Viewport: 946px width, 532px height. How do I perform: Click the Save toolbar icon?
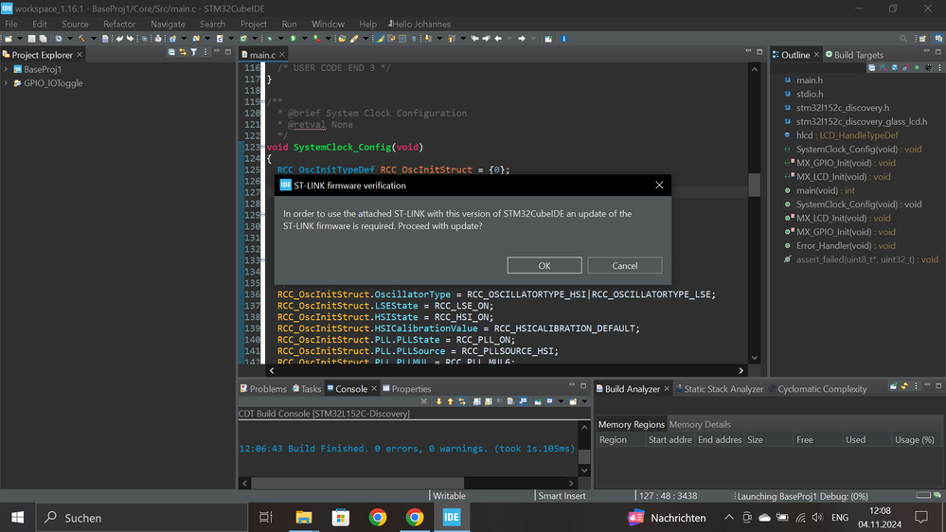coord(31,39)
